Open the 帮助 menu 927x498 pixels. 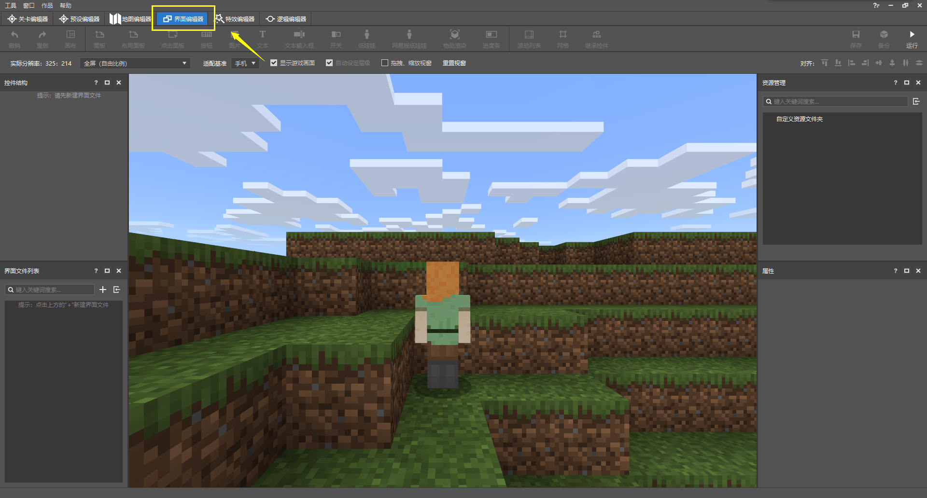coord(66,5)
